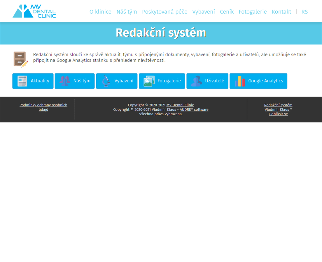Follow the AUDREY software footer link

[x=194, y=109]
